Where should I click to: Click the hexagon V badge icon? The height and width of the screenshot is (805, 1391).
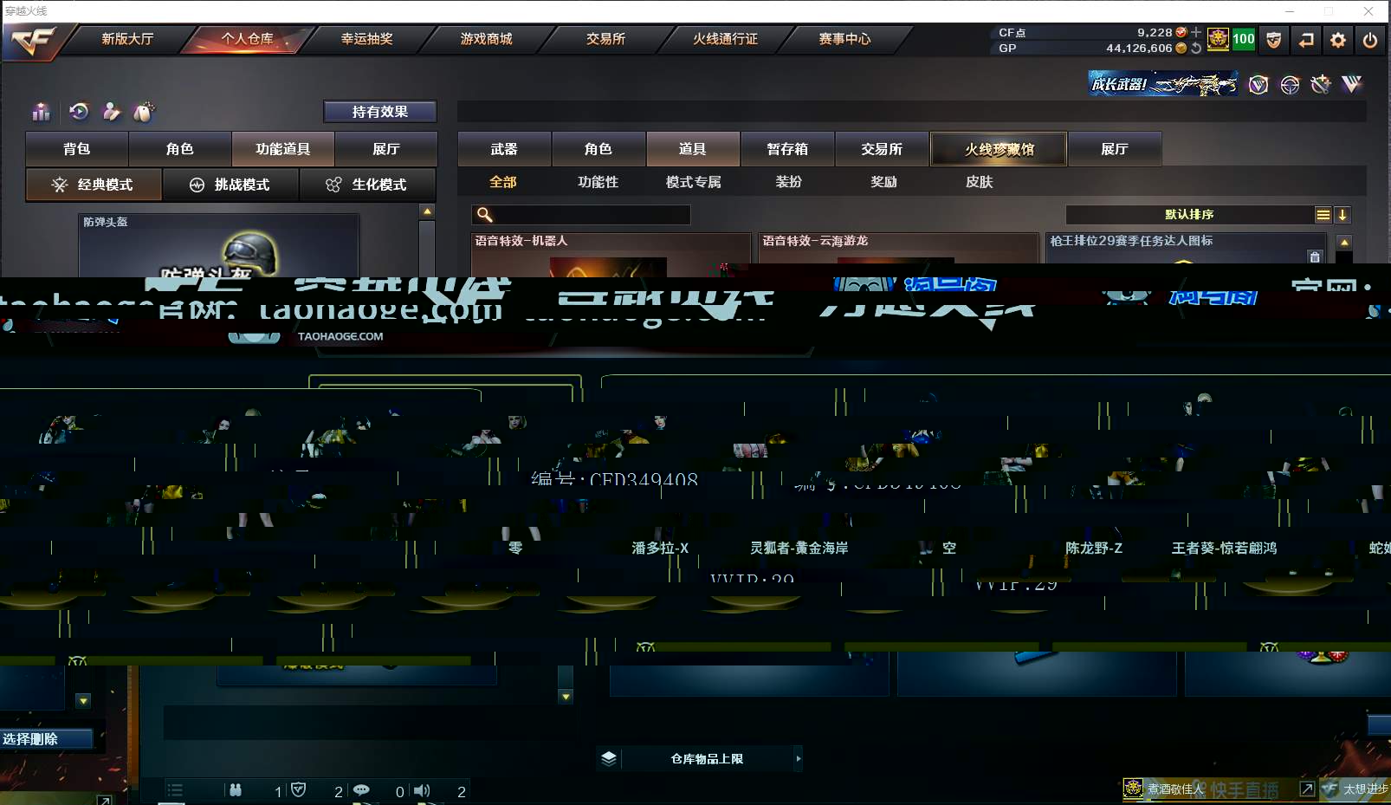(x=1258, y=84)
